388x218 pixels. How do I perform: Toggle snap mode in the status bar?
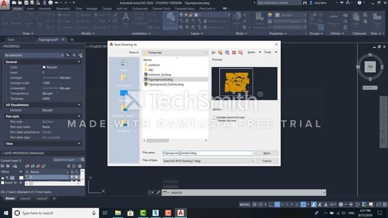click(261, 205)
